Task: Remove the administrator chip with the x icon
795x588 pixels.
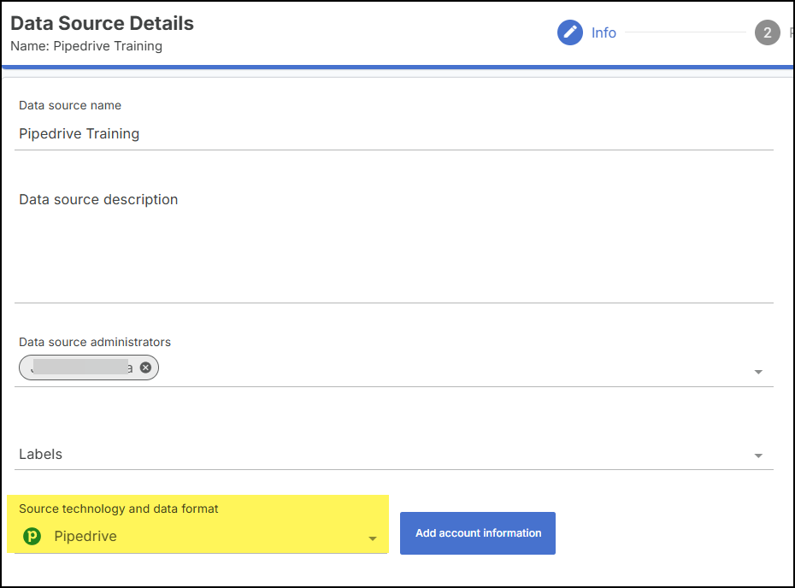Action: point(145,367)
